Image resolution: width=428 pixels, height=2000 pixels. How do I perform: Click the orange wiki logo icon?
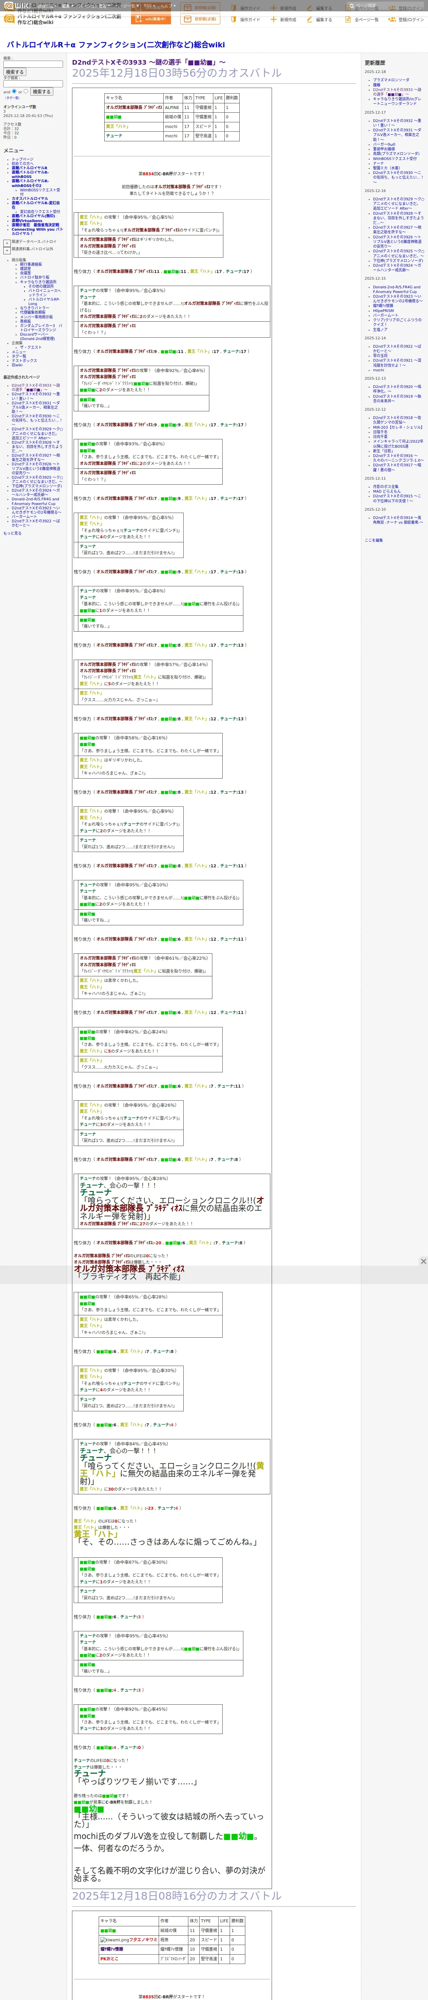[x=9, y=19]
